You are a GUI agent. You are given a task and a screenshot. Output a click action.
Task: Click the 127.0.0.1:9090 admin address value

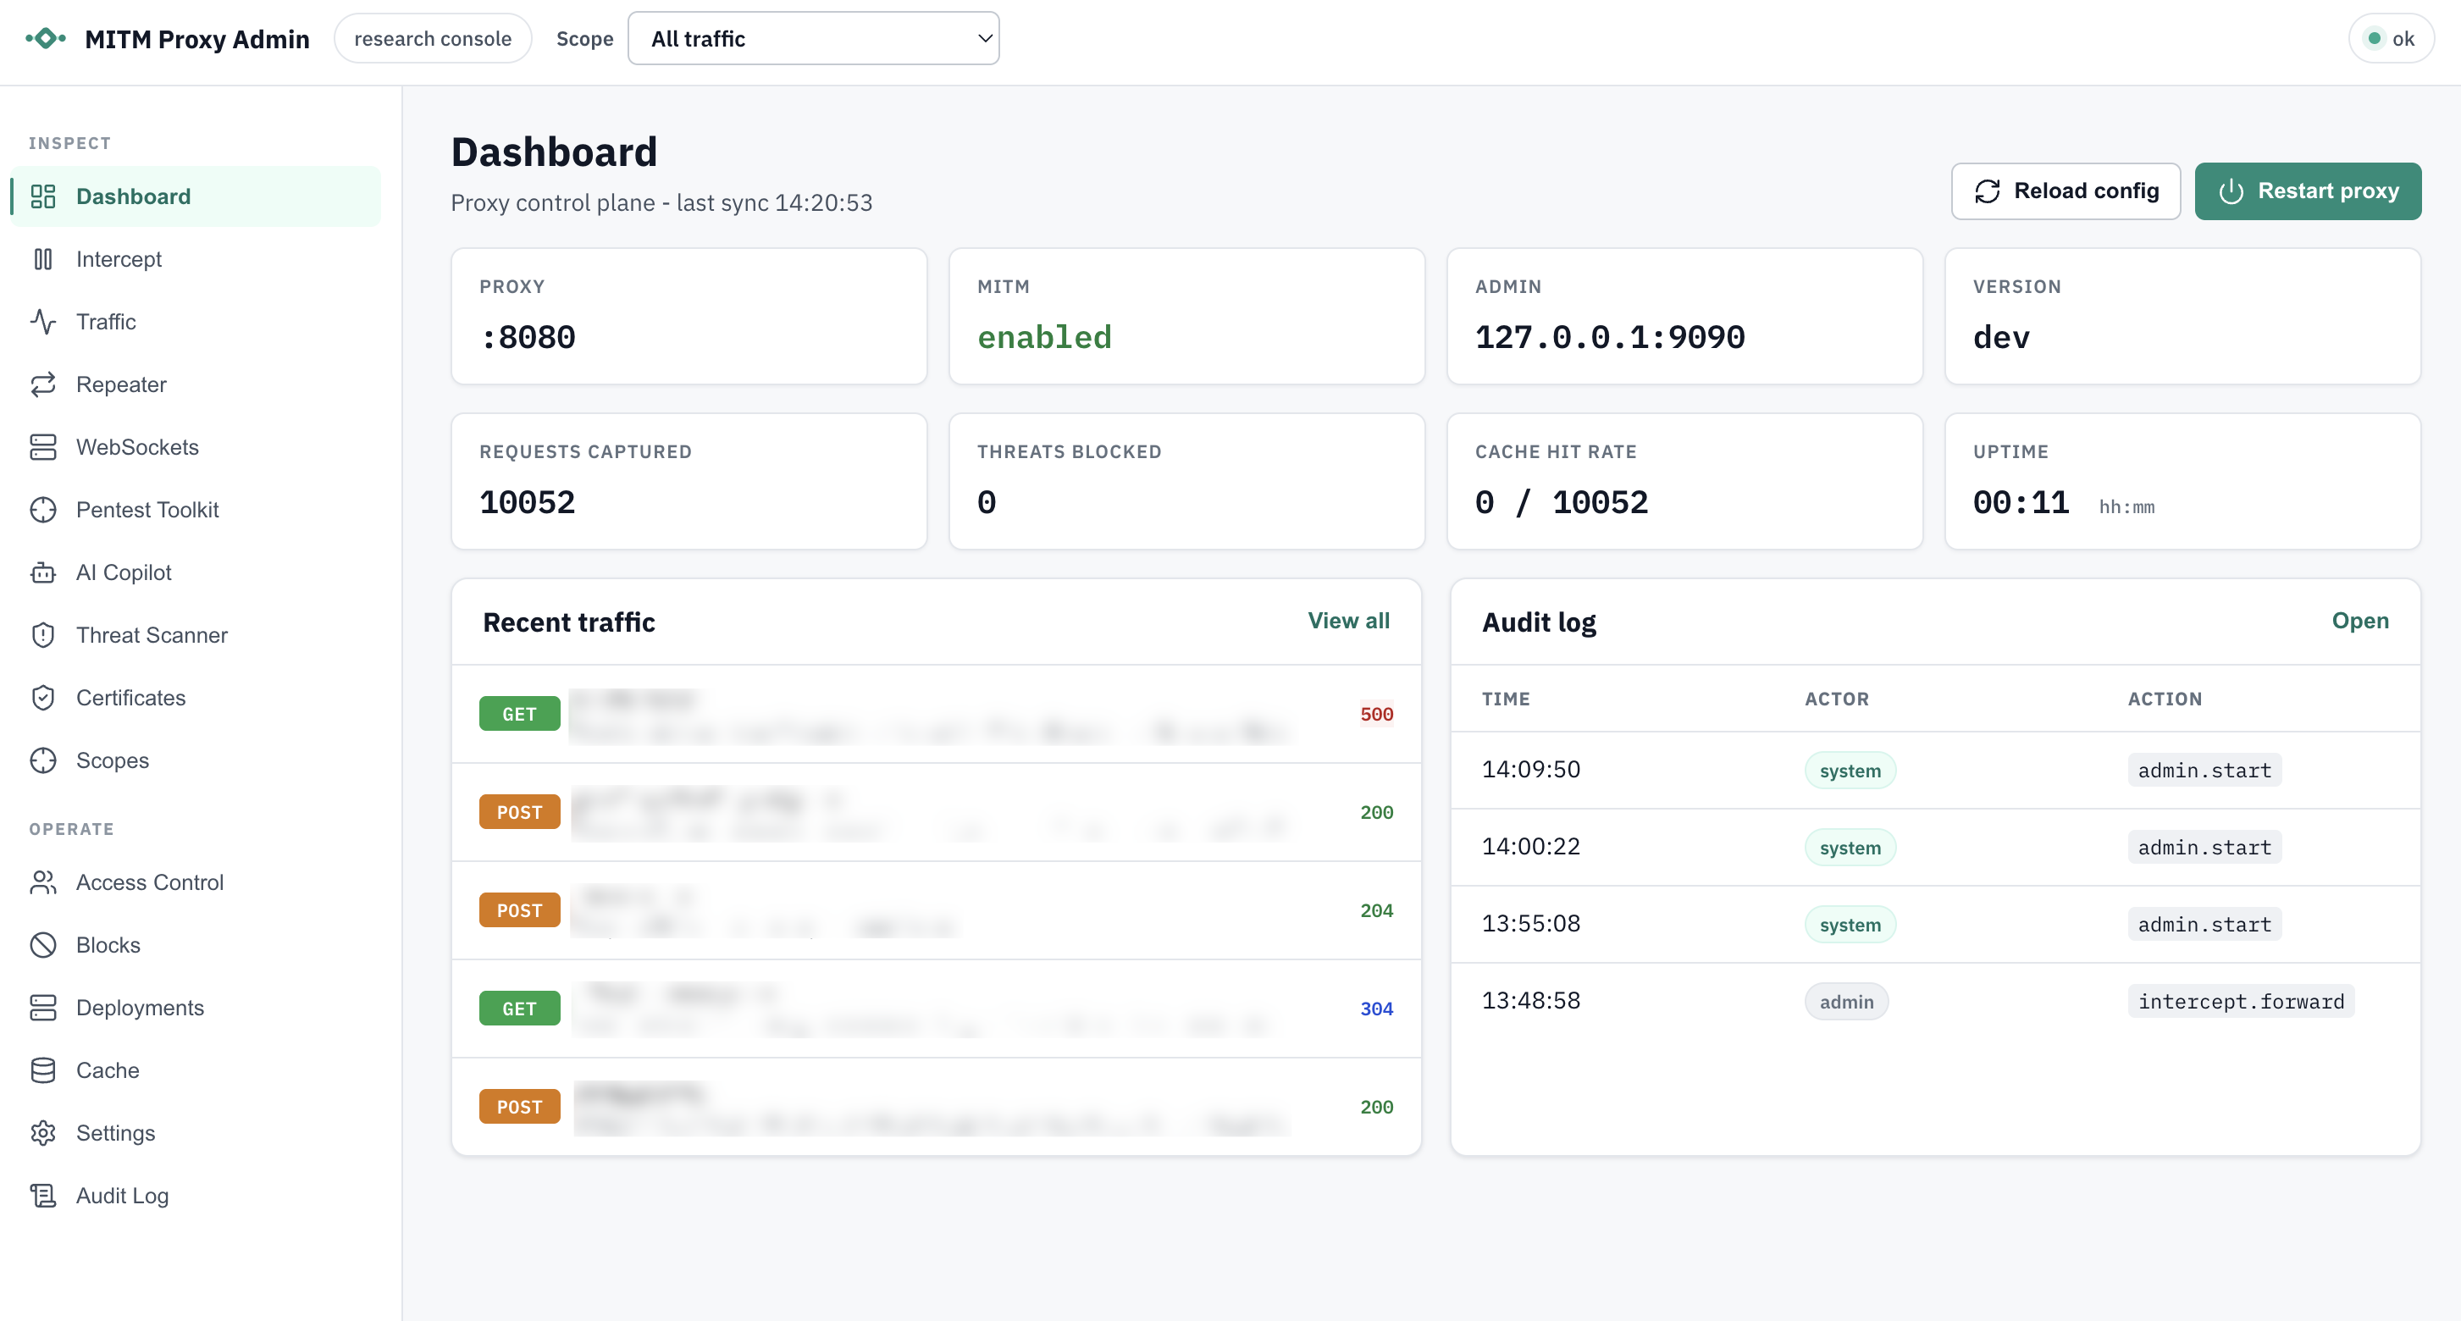(1610, 337)
